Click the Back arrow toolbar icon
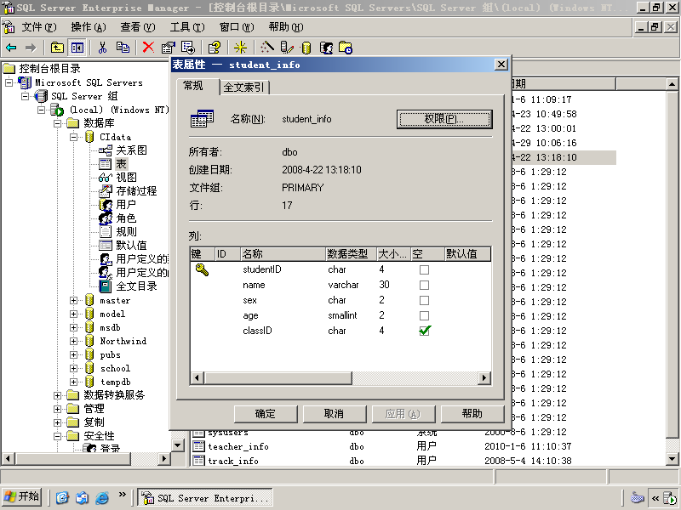 pos(11,48)
